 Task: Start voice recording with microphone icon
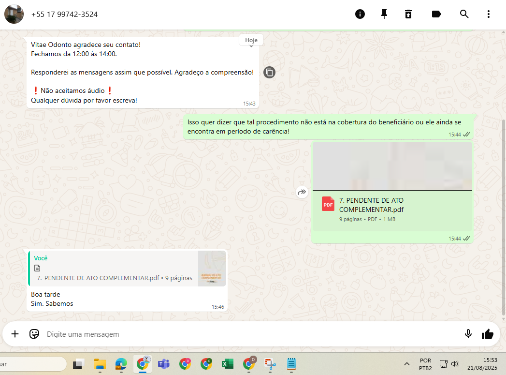(468, 334)
